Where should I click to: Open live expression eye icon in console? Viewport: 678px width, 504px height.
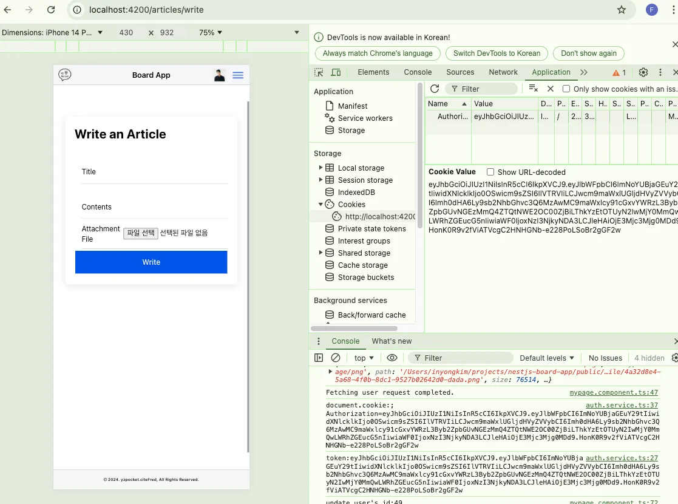pos(392,358)
